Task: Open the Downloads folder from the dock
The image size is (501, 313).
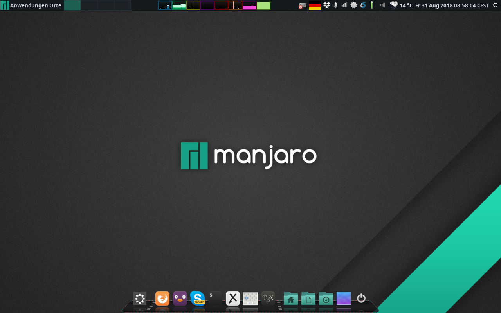Action: (x=326, y=298)
